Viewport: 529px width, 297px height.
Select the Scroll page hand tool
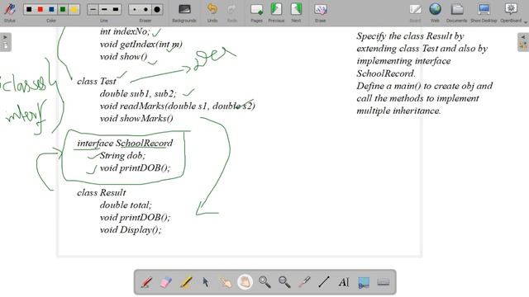pyautogui.click(x=245, y=282)
